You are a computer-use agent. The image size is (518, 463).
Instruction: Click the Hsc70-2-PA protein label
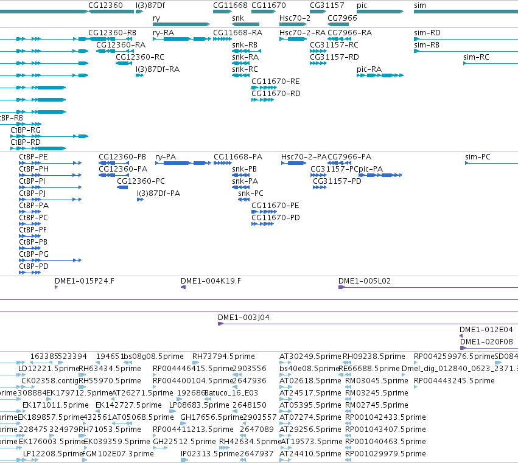(x=304, y=157)
